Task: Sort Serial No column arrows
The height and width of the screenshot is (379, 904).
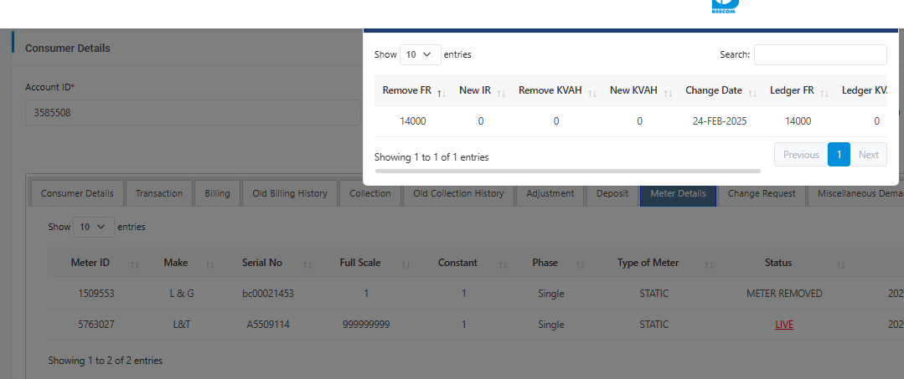Action: click(307, 265)
